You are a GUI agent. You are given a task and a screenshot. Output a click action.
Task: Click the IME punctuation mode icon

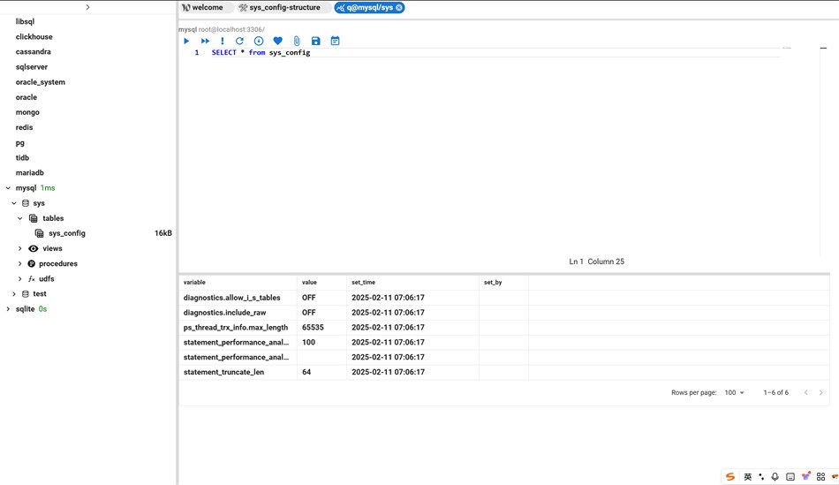coord(761,476)
